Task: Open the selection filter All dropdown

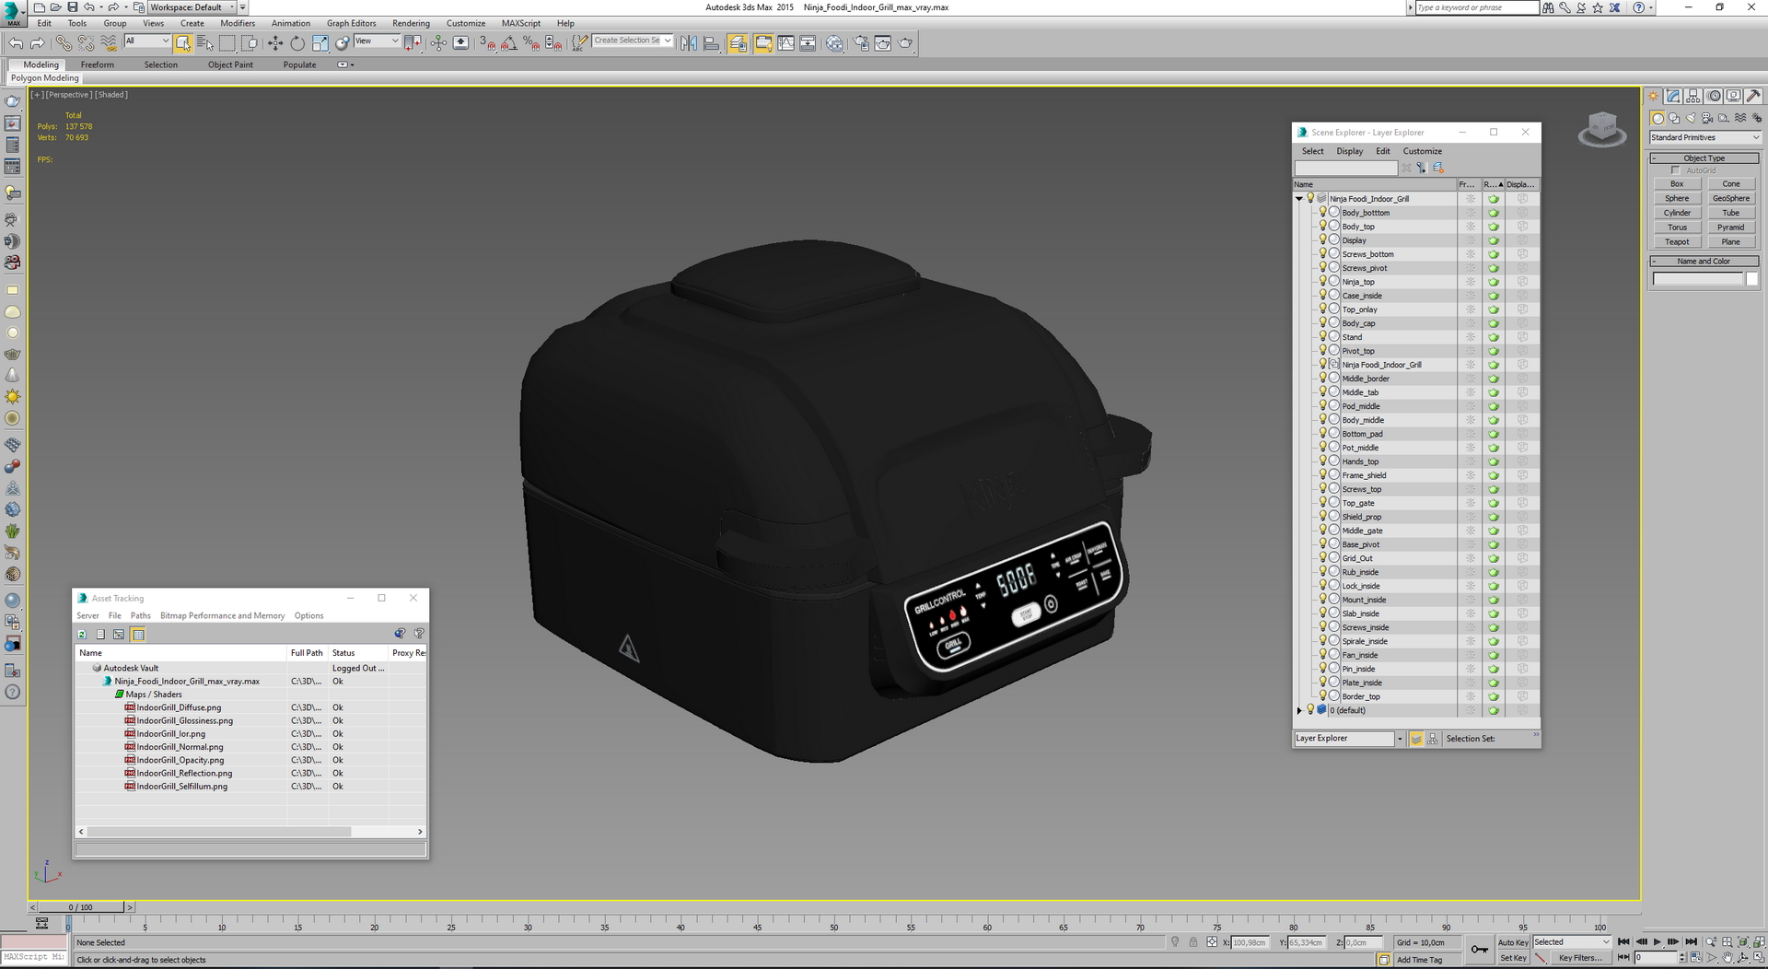Action: [147, 41]
